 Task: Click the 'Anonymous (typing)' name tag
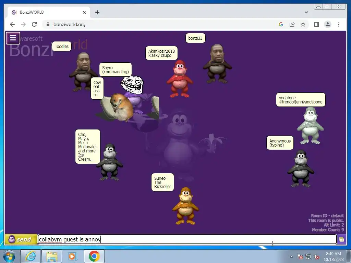coord(280,143)
